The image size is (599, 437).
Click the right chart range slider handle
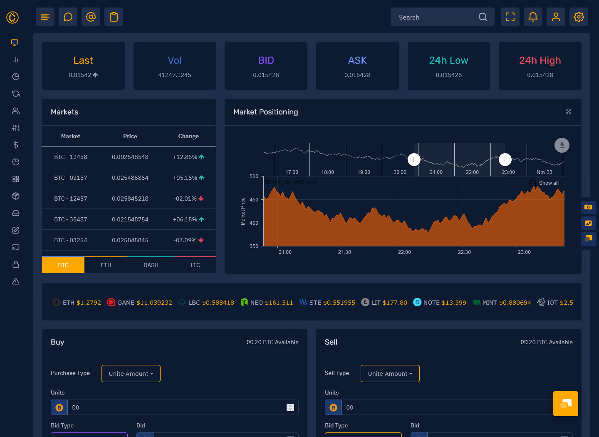505,159
